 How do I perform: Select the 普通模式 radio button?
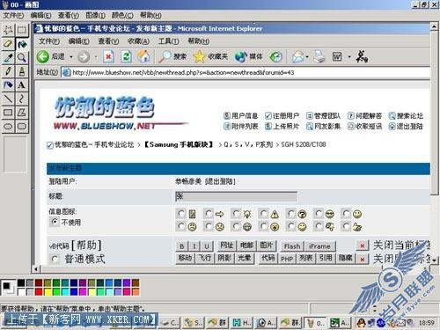coord(55,260)
